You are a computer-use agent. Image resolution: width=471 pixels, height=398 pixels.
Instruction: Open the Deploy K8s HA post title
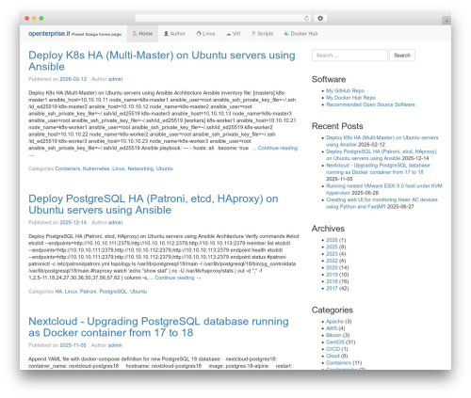click(x=162, y=61)
